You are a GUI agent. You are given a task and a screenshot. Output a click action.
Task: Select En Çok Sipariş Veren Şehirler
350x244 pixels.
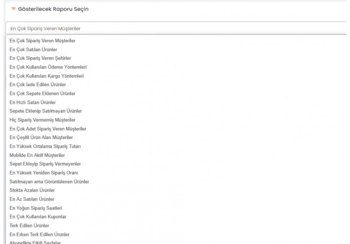40,58
